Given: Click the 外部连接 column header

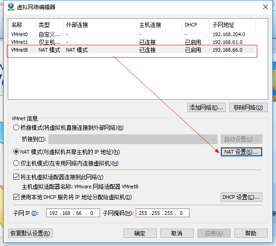Looking at the screenshot, I should click(100, 25).
